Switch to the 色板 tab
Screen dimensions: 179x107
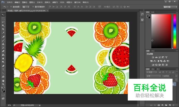pos(153,12)
